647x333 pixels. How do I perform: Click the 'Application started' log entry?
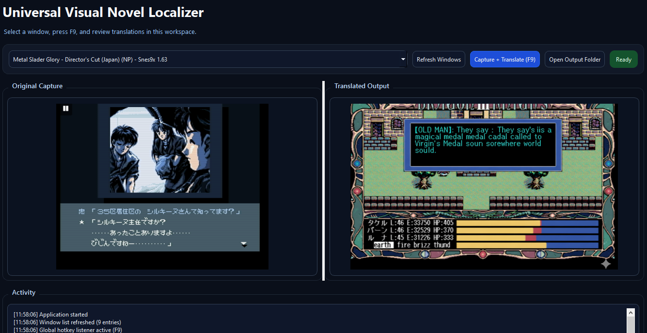click(50, 315)
